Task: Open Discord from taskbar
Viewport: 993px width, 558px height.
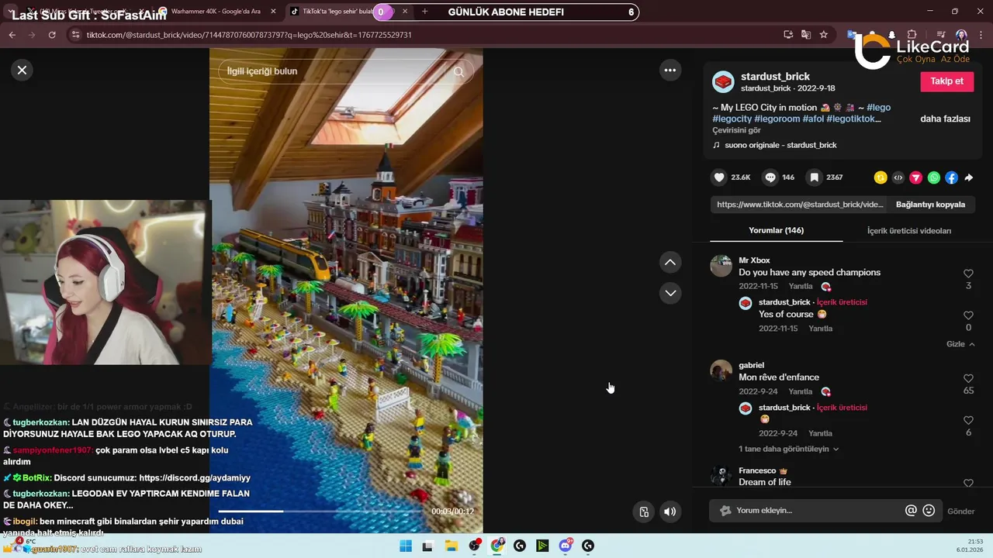Action: (566, 546)
